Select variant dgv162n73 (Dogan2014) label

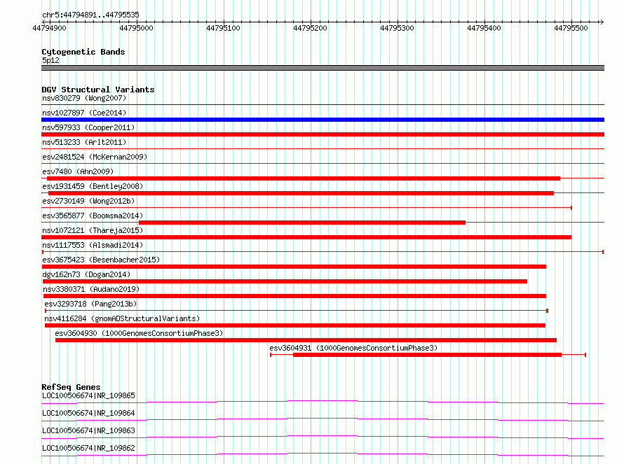click(x=86, y=274)
